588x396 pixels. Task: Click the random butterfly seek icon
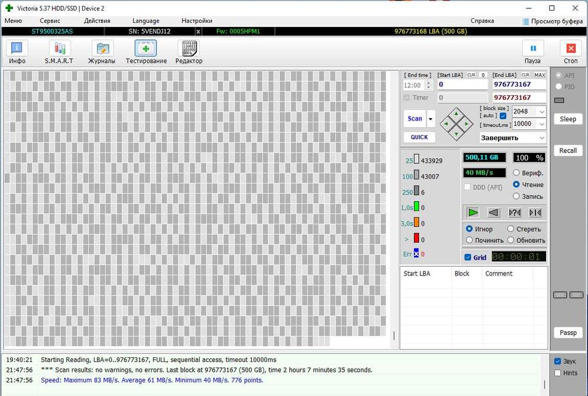[514, 213]
